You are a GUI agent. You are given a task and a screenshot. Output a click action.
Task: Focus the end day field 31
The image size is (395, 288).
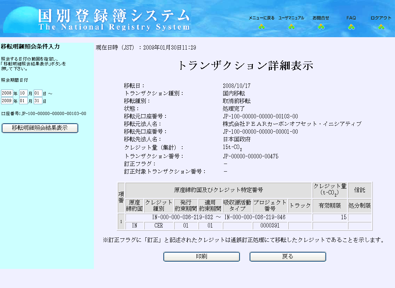[38, 101]
